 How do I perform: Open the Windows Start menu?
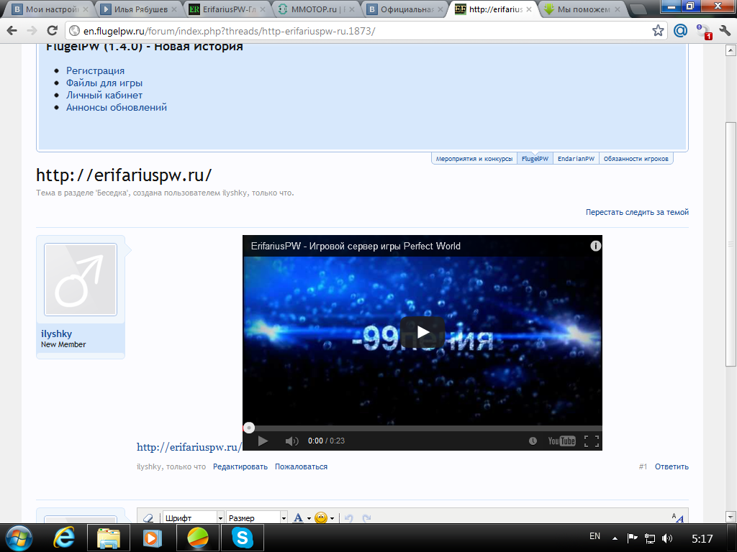[x=18, y=538]
